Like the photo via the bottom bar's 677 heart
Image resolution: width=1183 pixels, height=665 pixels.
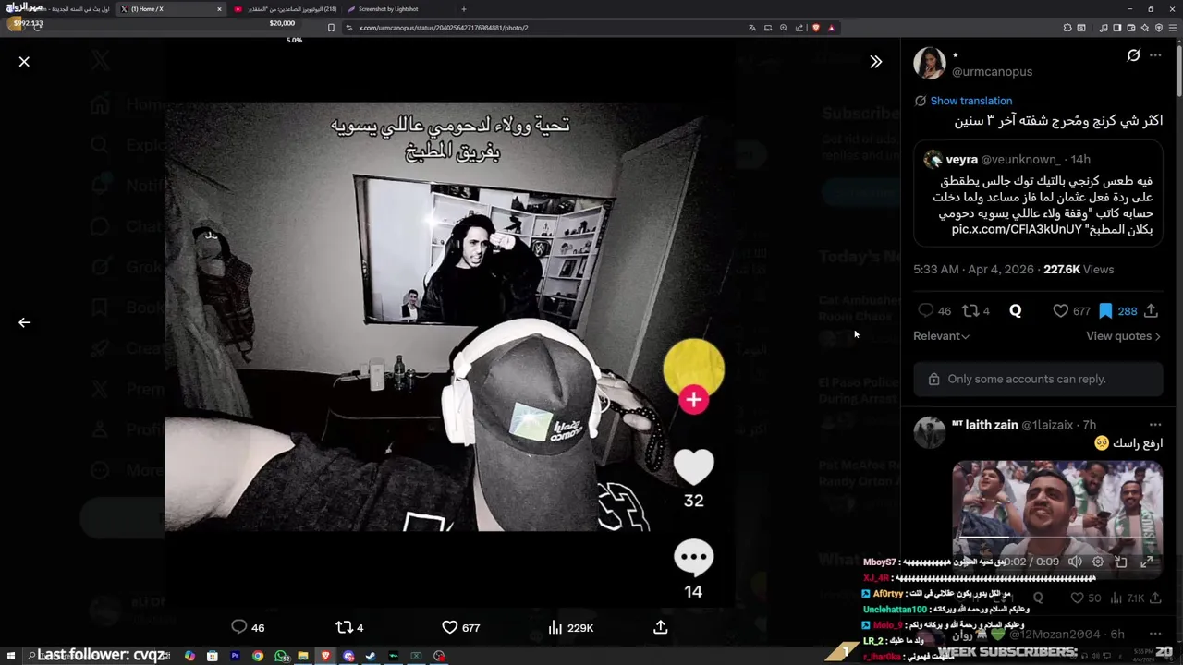click(x=449, y=627)
